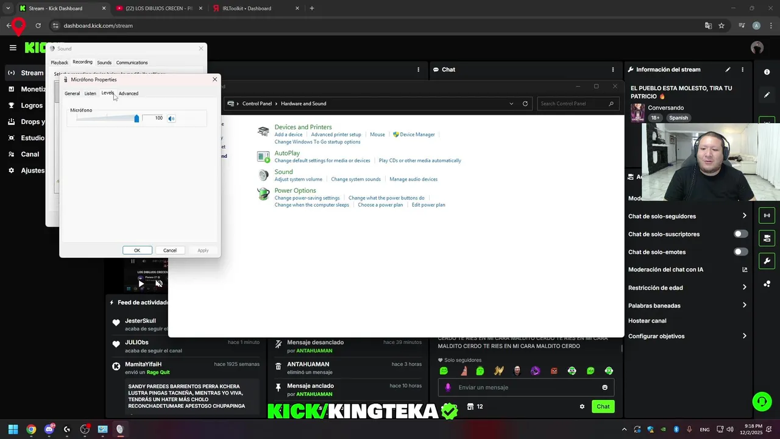Open the Conversando category thumbnail
The height and width of the screenshot is (439, 780).
tap(637, 113)
